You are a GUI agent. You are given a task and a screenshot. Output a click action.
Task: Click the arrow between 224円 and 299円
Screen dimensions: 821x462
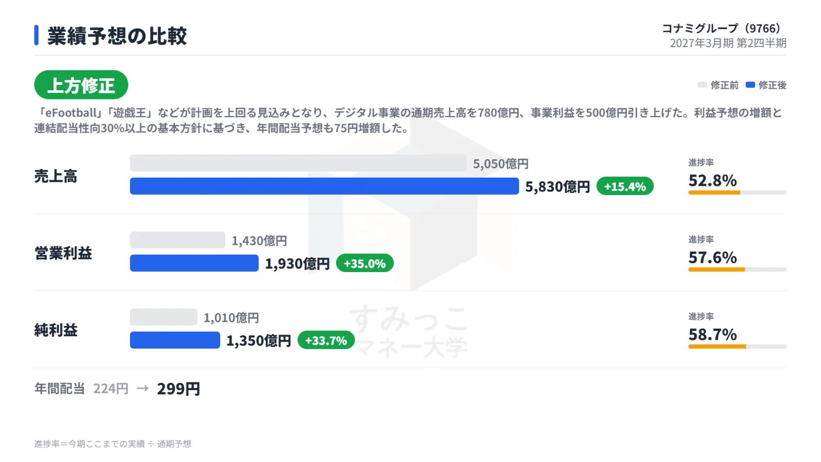click(143, 389)
